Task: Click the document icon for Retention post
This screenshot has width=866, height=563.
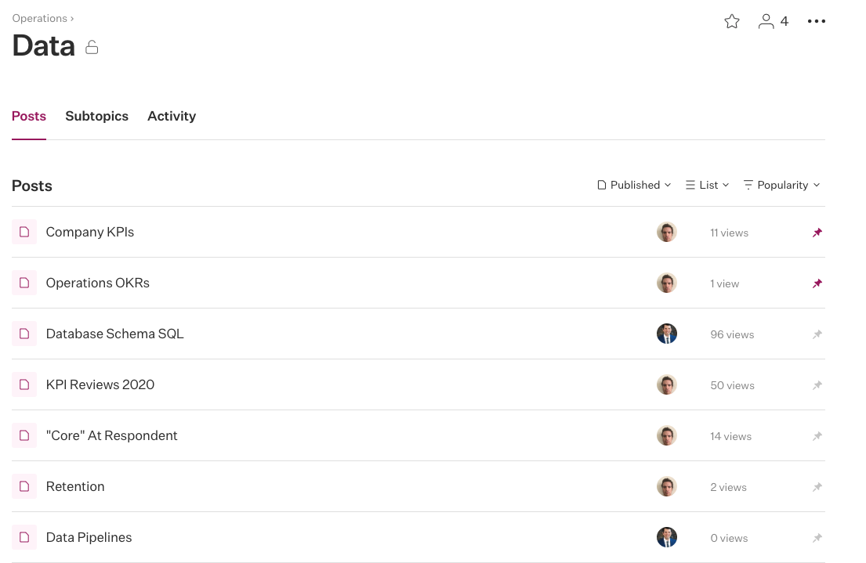Action: 24,486
